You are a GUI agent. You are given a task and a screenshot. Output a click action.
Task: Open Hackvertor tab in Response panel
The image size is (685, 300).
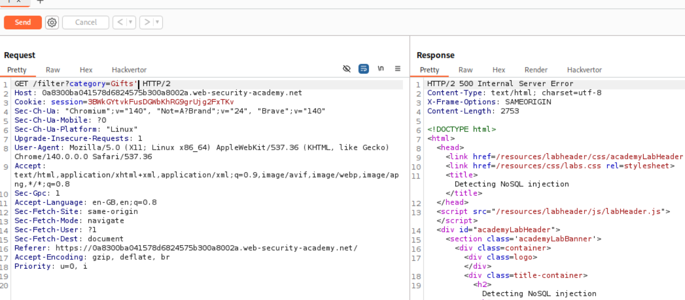[584, 70]
